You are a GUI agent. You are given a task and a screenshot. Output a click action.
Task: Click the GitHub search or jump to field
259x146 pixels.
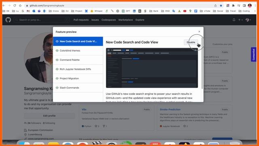42,20
